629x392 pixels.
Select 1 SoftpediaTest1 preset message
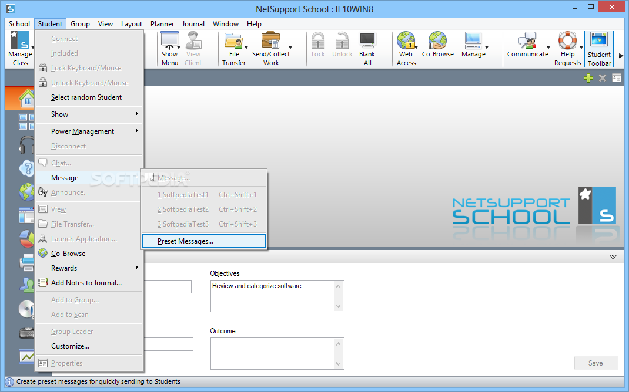tap(203, 195)
